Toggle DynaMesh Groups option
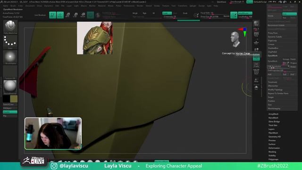The image size is (302, 170). pyautogui.click(x=286, y=59)
